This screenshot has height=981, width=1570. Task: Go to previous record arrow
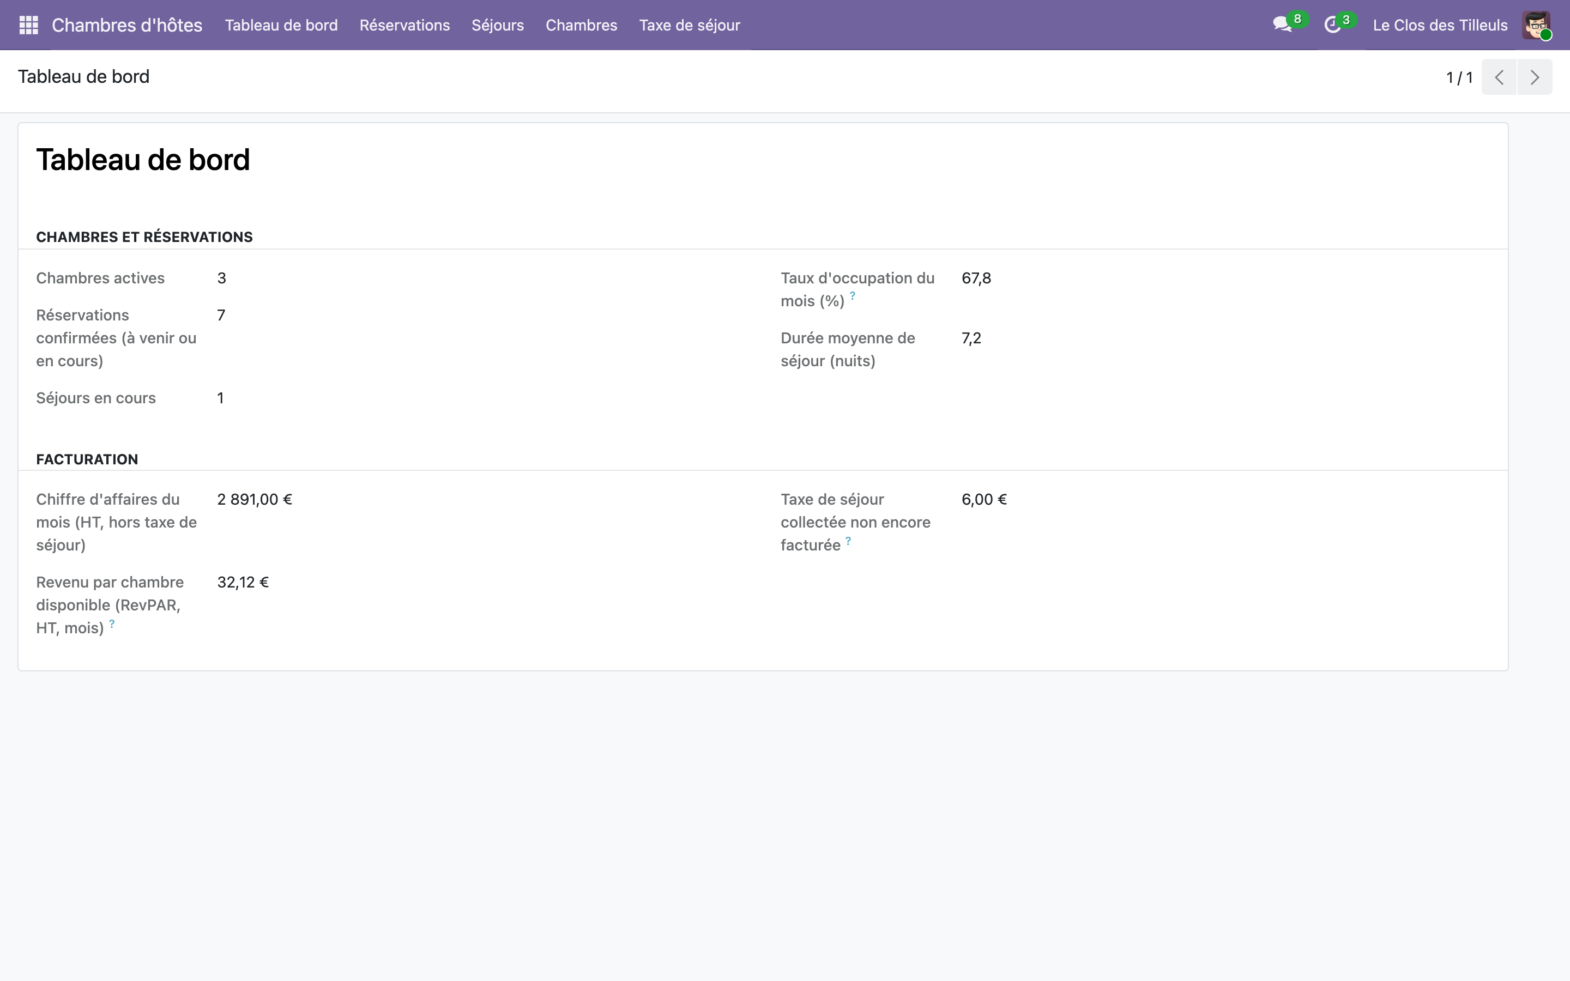tap(1499, 77)
